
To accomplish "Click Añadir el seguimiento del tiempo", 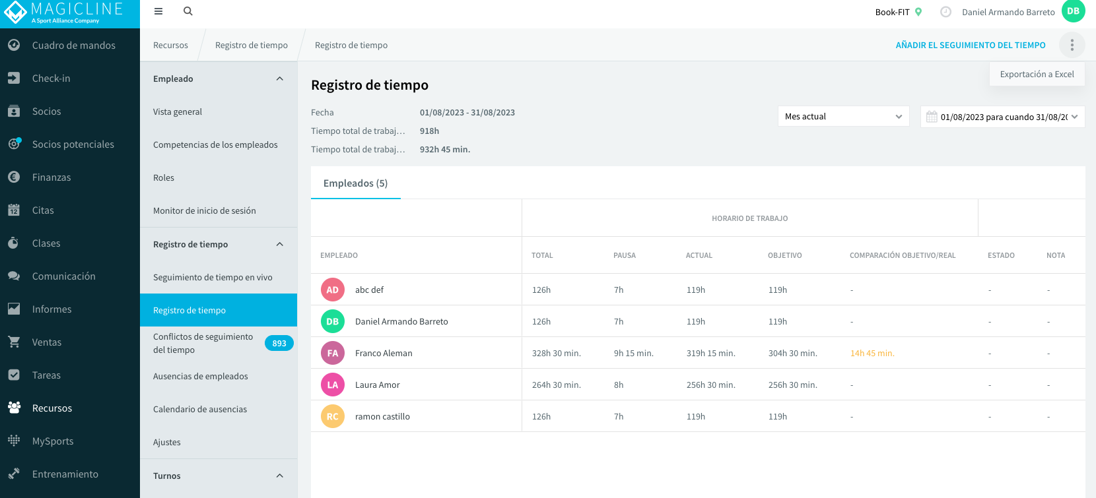I will point(971,45).
